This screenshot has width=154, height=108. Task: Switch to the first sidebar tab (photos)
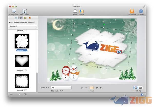(x=16, y=18)
